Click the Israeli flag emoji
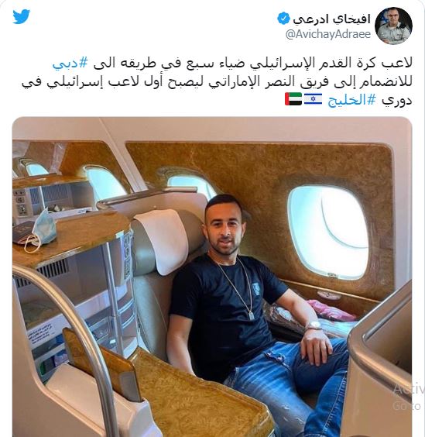The width and height of the screenshot is (425, 437). [x=313, y=99]
